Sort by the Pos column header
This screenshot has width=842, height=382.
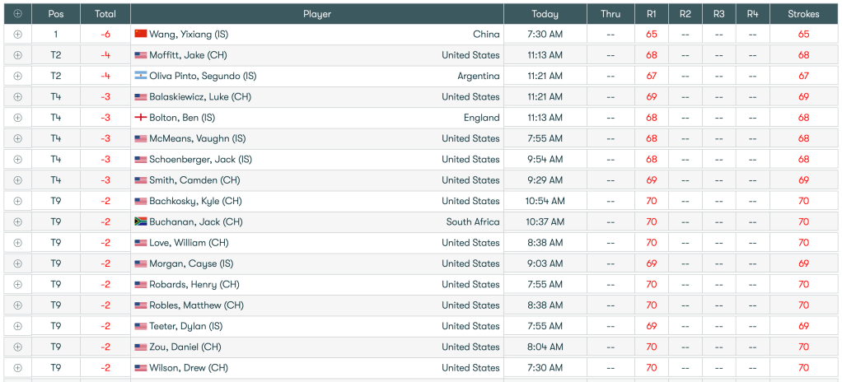click(56, 14)
